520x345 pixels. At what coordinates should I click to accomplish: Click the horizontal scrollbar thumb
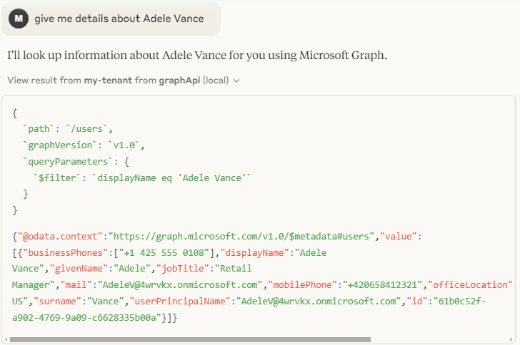[191, 339]
